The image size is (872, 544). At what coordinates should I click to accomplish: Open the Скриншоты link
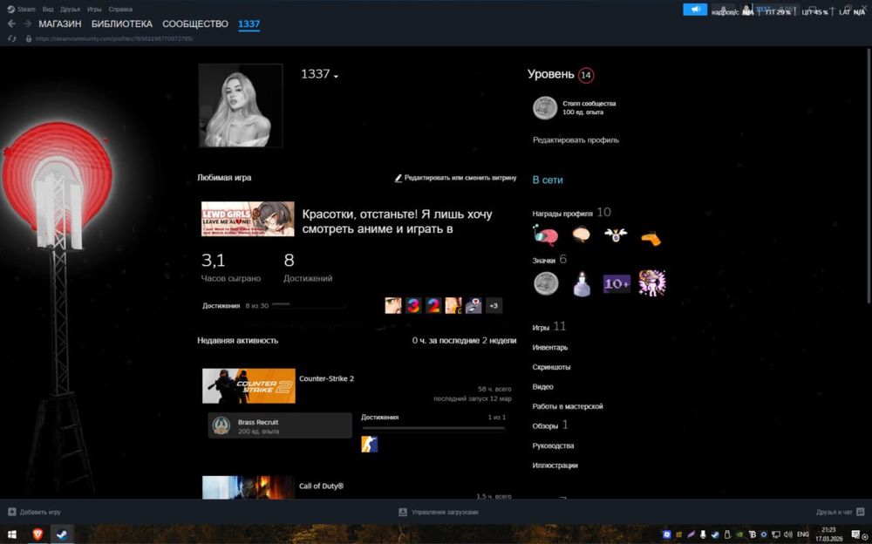[x=551, y=367]
